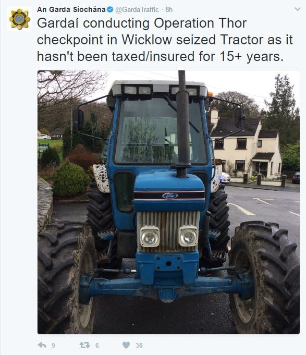Click the retweet count 6

pos(97,345)
